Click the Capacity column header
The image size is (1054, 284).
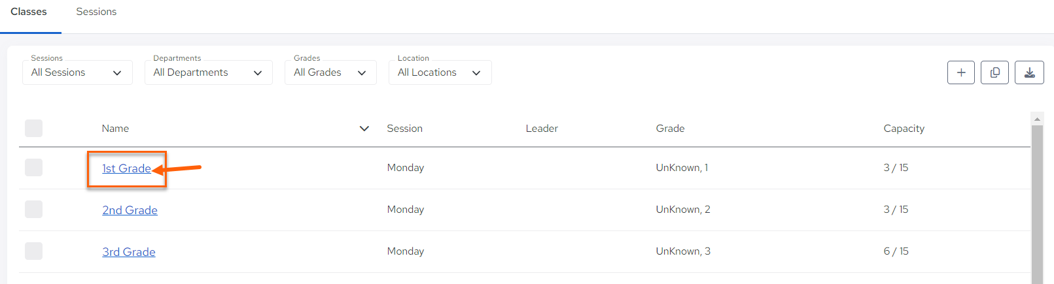[x=904, y=129]
